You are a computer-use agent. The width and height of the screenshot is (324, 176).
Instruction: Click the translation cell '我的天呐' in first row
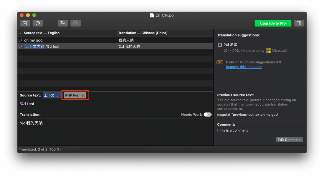pyautogui.click(x=126, y=40)
